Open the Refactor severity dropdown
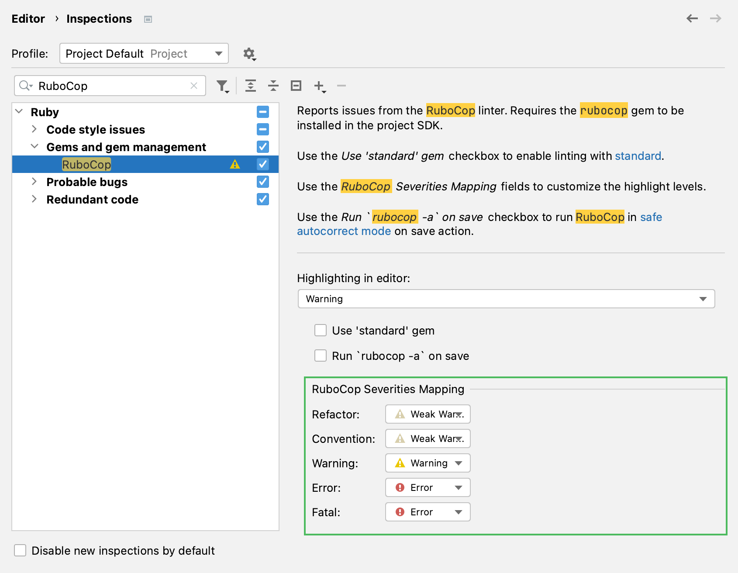This screenshot has height=573, width=738. (x=428, y=414)
